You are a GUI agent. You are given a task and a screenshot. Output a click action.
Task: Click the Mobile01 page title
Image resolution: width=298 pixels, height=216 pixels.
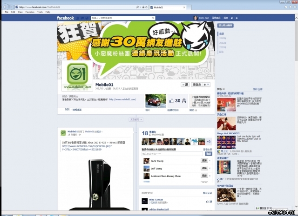pos(104,85)
